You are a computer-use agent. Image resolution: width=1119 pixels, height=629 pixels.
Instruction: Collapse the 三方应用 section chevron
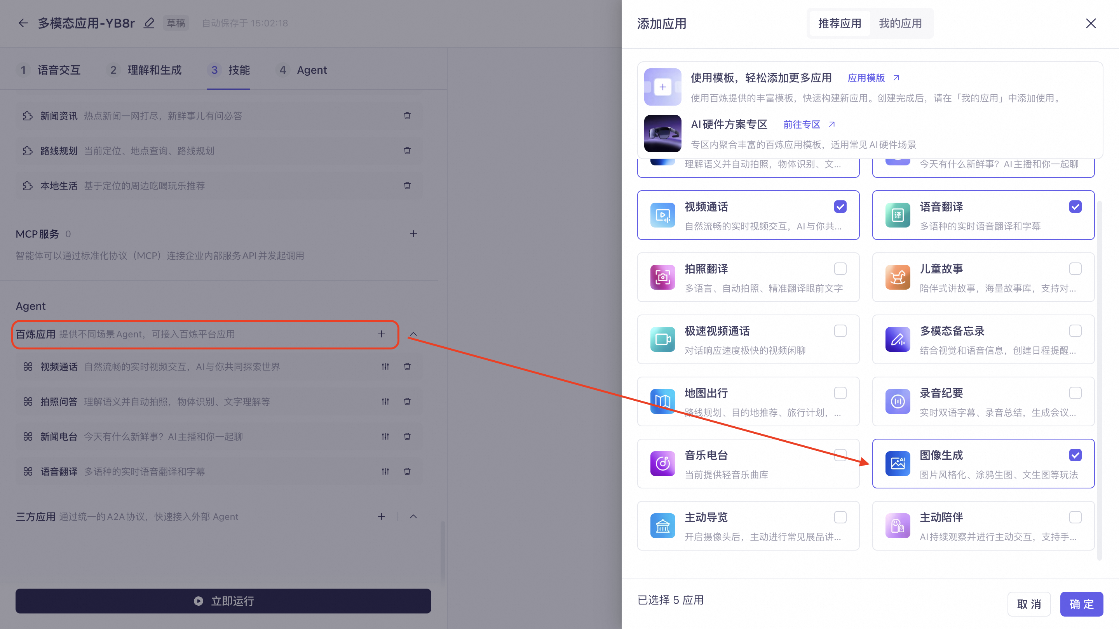413,516
